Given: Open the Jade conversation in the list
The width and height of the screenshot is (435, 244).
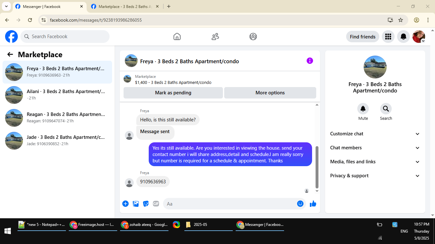Looking at the screenshot, I should pyautogui.click(x=57, y=141).
